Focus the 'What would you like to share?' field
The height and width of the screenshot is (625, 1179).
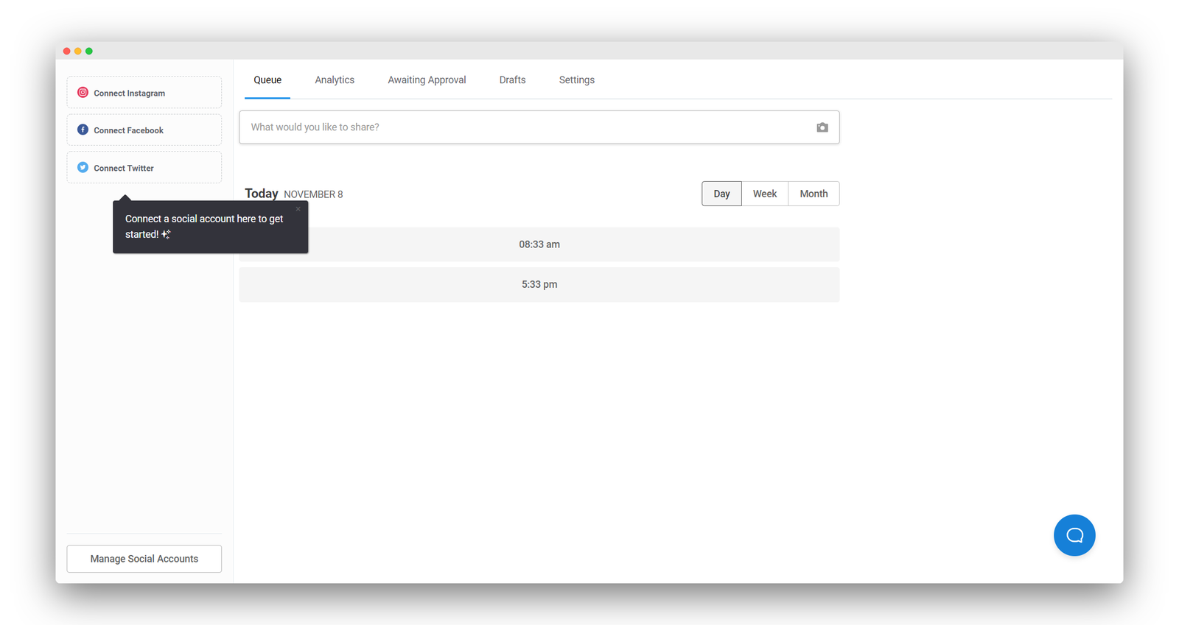pyautogui.click(x=539, y=127)
